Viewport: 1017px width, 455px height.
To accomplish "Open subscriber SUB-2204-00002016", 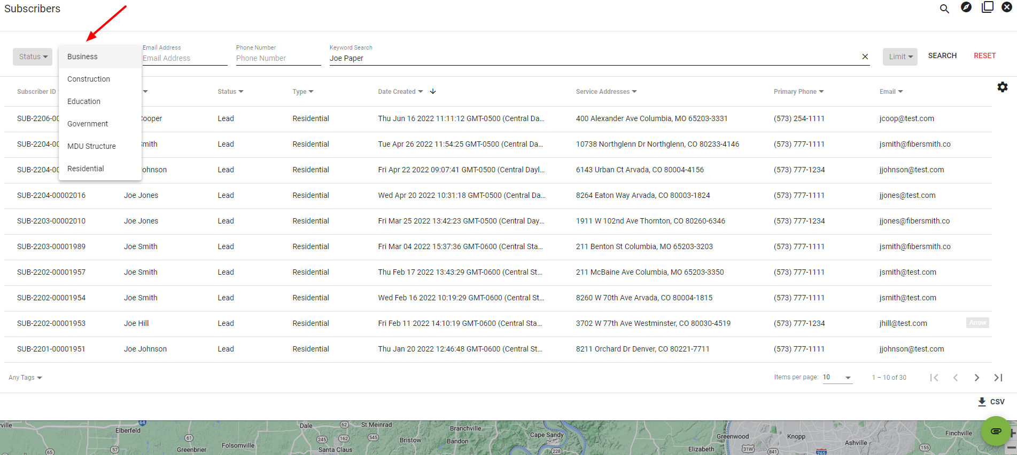I will 51,195.
